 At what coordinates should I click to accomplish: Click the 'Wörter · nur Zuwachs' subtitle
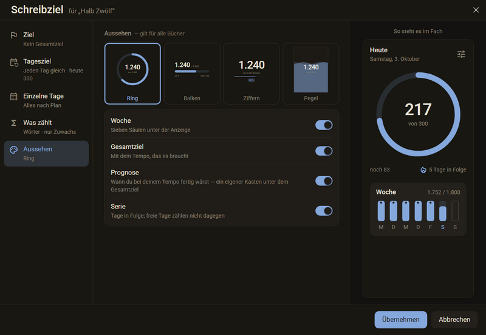coord(50,132)
